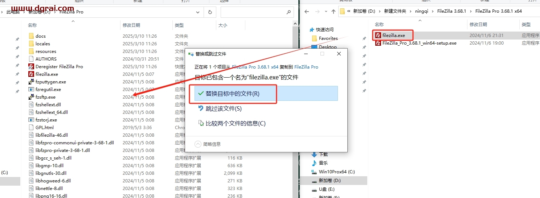Sort left window by 修改日期 column
Image resolution: width=540 pixels, height=198 pixels.
[x=131, y=25]
